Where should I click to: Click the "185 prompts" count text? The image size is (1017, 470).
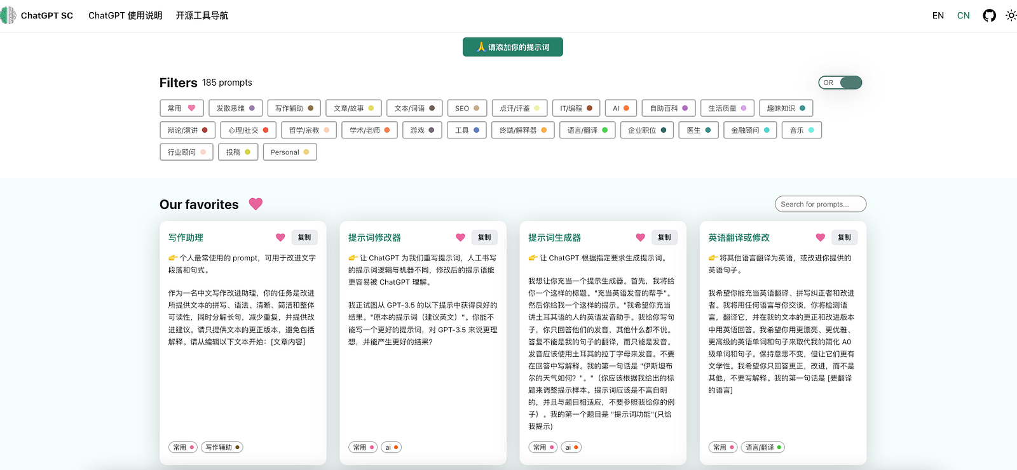pos(227,83)
